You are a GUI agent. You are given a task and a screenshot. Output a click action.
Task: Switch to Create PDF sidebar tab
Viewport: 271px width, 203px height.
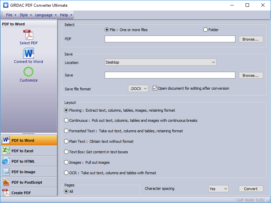point(29,192)
